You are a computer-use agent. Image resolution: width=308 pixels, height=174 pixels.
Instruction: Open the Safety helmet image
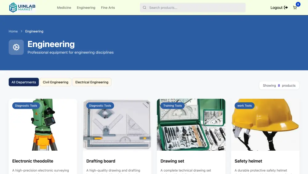(265, 125)
